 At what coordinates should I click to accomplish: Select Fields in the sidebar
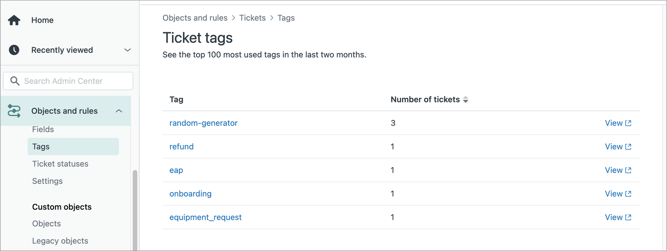pyautogui.click(x=43, y=129)
